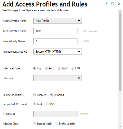Click the scrollbar up arrow

120,11
